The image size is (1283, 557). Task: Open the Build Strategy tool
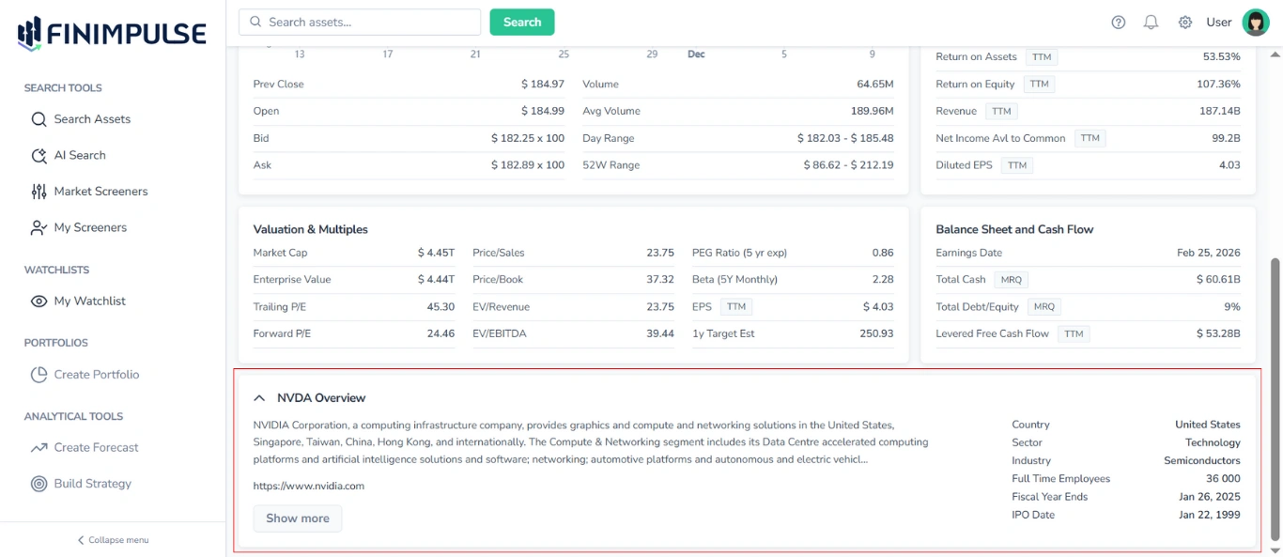coord(93,483)
